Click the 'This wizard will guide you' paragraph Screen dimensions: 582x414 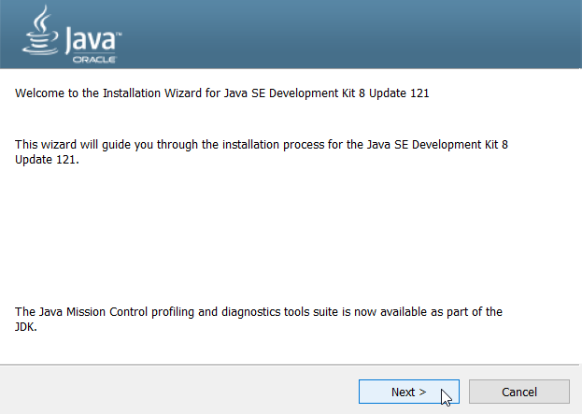[262, 151]
